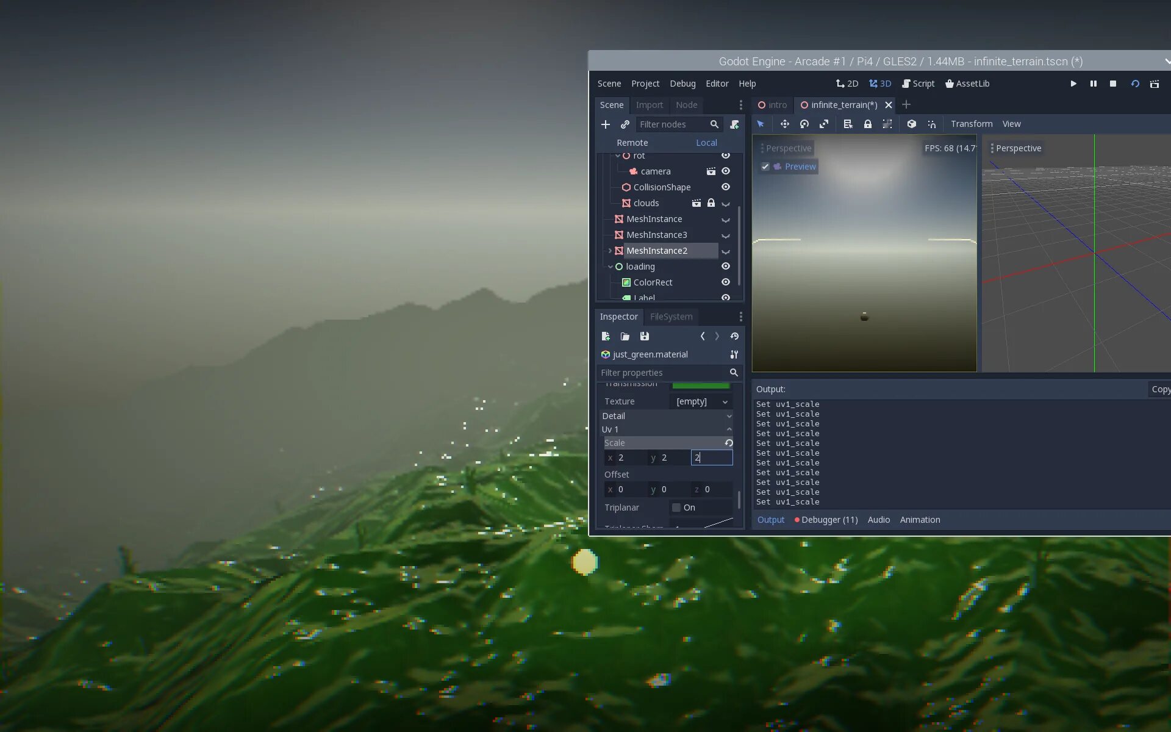Switch to the FileSystem tab

point(671,317)
